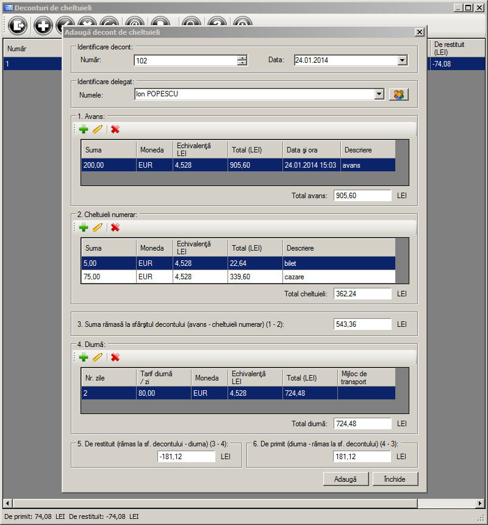
Task: Select the cazare expense row
Action: [238, 277]
